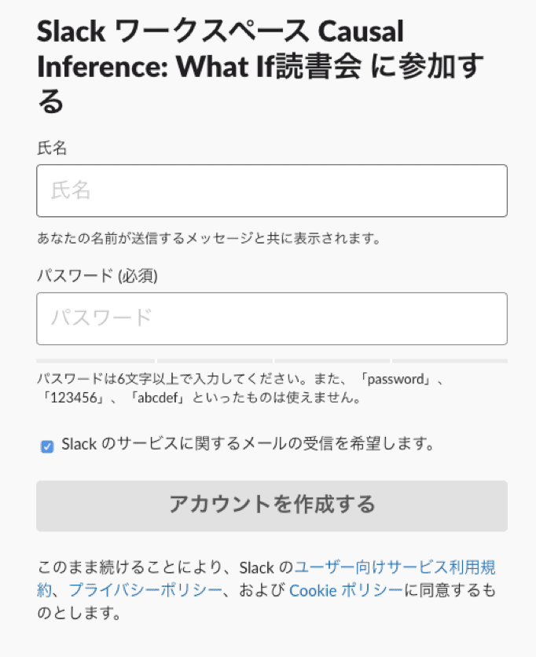This screenshot has width=536, height=657.
Task: Focus the パスワード input field
Action: pos(271,318)
